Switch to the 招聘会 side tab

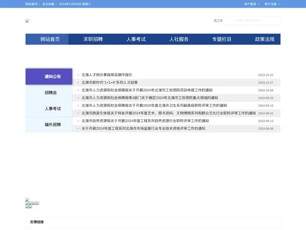(49, 93)
